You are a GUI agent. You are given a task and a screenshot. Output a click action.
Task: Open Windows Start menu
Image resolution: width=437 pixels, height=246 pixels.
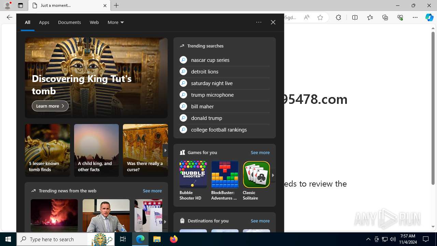[8, 239]
